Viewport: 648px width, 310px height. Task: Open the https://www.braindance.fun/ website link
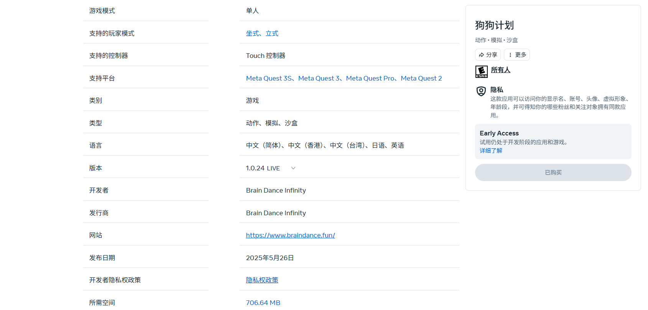pyautogui.click(x=290, y=235)
